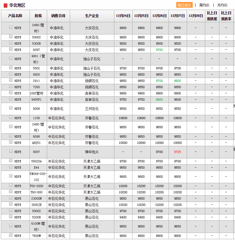Image resolution: width=235 pixels, height=240 pixels.
Task: Tick checkbox for HDPE T60-800 row
Action: (11, 191)
